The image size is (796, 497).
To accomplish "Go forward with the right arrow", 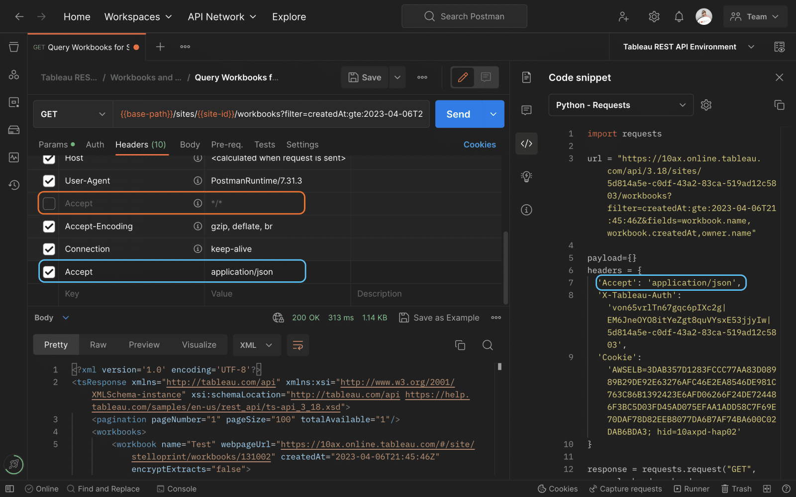I will click(x=41, y=16).
